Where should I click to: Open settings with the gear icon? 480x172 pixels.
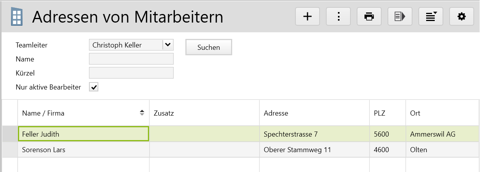[462, 16]
